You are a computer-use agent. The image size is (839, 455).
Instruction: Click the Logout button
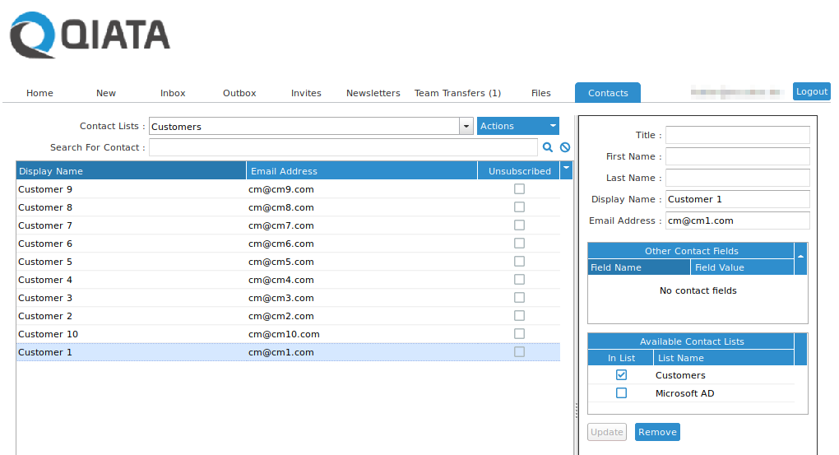point(811,91)
